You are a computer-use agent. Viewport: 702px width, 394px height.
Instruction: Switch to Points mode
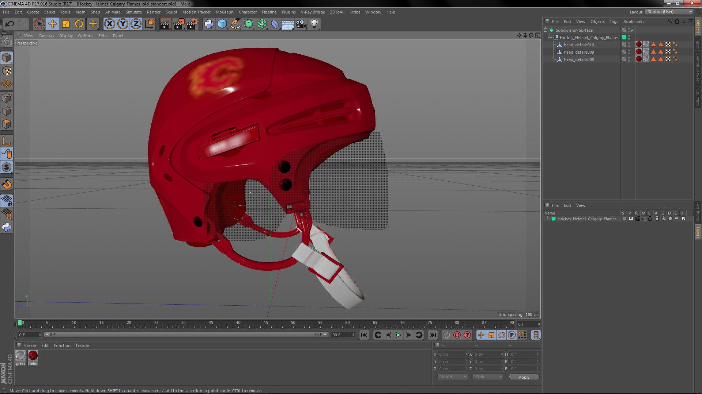(7, 98)
